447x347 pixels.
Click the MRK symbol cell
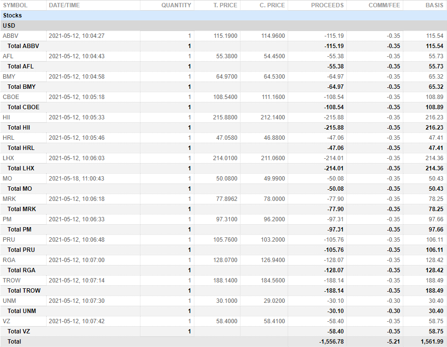[9, 199]
